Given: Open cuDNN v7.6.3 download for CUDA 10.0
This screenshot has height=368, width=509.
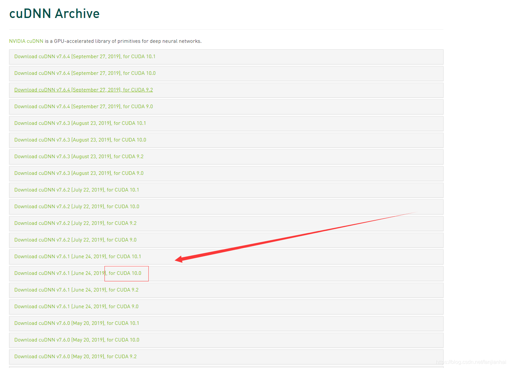Looking at the screenshot, I should [80, 140].
